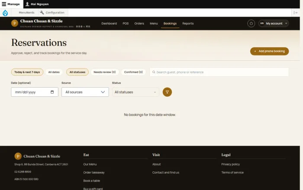Select Today & next 7 days filter
The image size is (303, 190).
27,72
